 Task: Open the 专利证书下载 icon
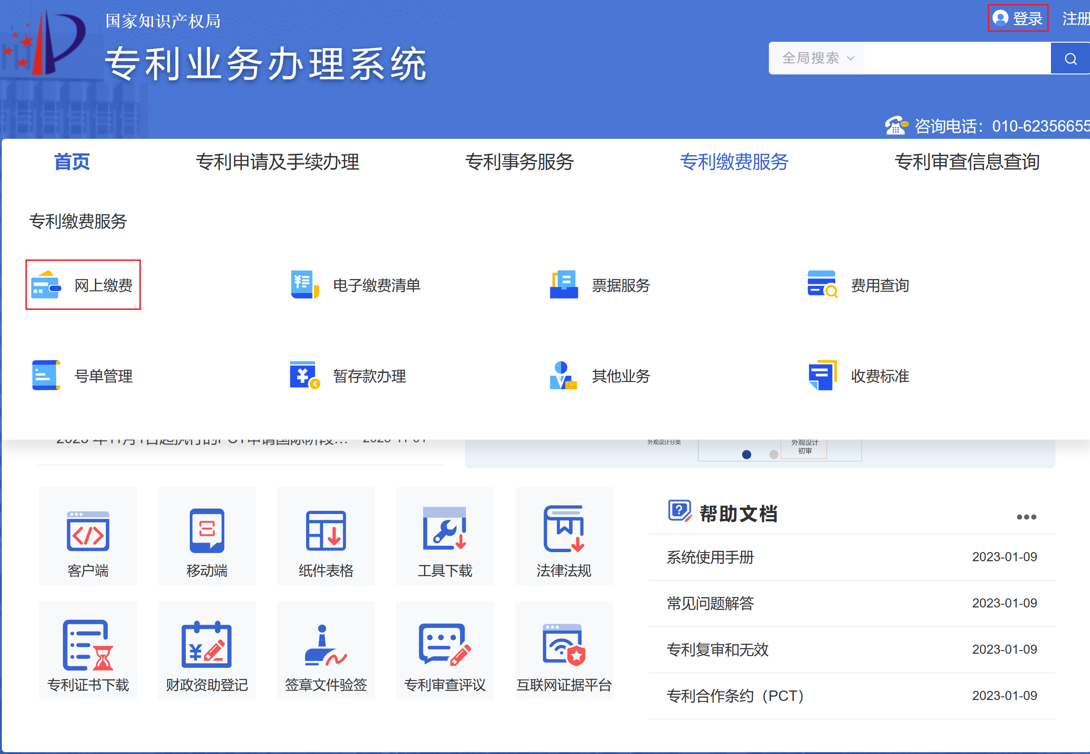(x=88, y=645)
